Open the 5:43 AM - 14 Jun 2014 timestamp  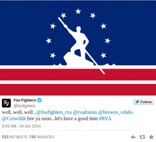(21, 126)
